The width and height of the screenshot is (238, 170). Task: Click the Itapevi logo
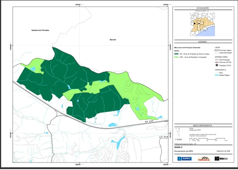point(185,159)
